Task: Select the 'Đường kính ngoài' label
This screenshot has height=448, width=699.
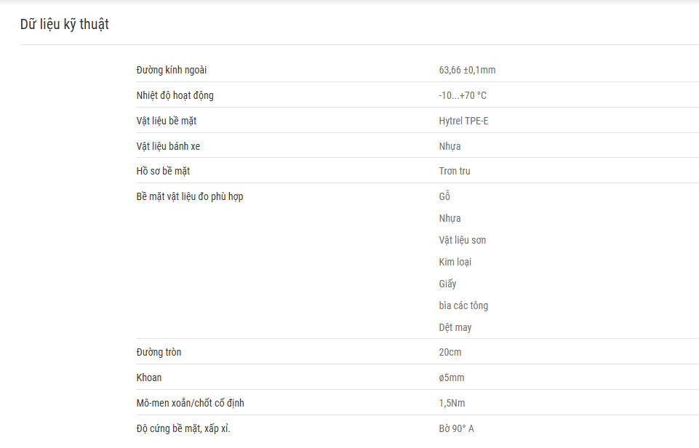Action: (x=172, y=70)
